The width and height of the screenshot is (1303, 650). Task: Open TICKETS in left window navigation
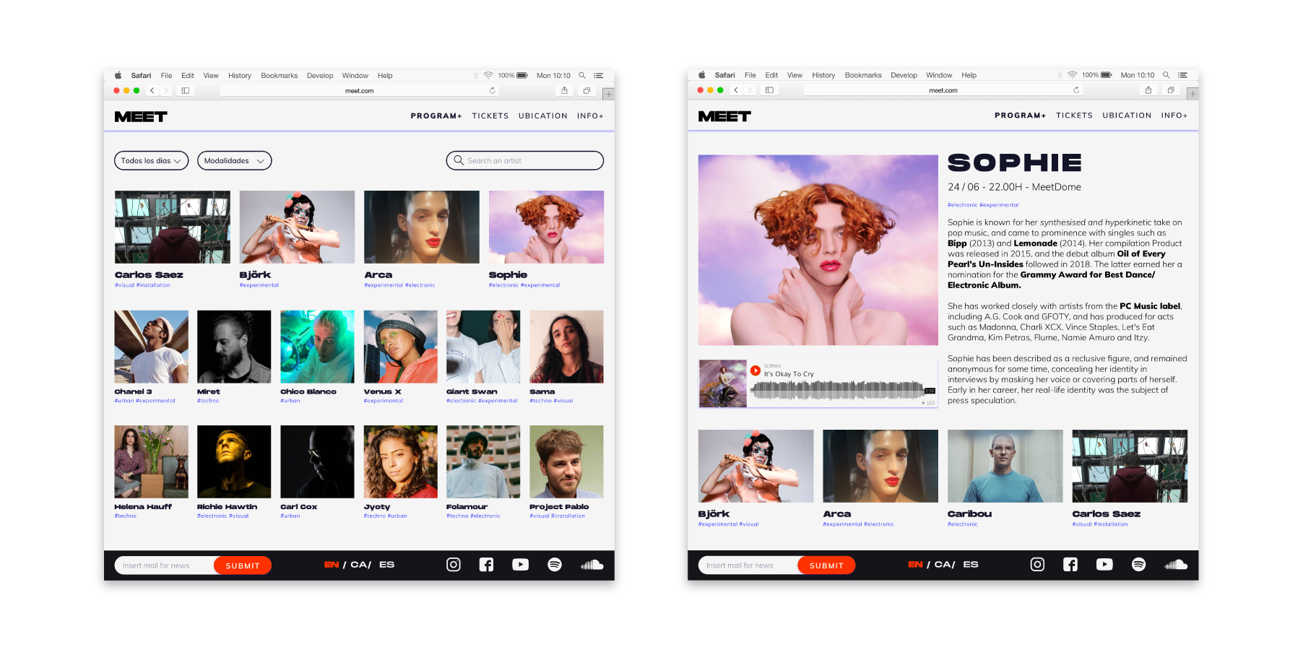coord(490,116)
